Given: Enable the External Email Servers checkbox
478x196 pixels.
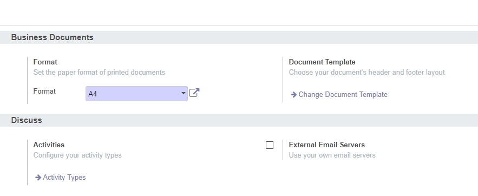Looking at the screenshot, I should tap(270, 145).
